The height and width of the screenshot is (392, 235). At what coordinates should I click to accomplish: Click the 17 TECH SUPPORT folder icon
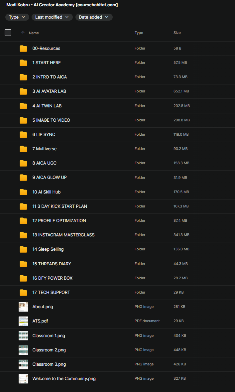tap(23, 293)
